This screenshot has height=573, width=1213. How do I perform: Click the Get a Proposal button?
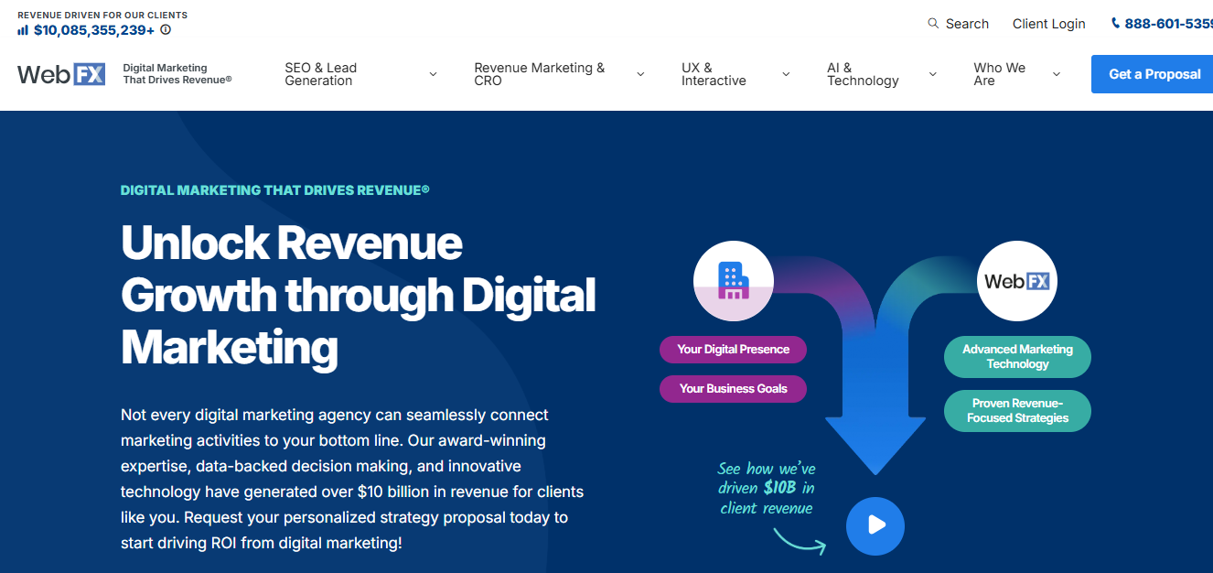point(1154,74)
